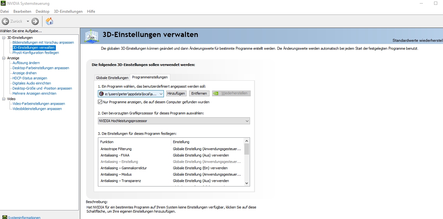
Task: Click the settings list scrollbar thumb
Action: (247, 149)
